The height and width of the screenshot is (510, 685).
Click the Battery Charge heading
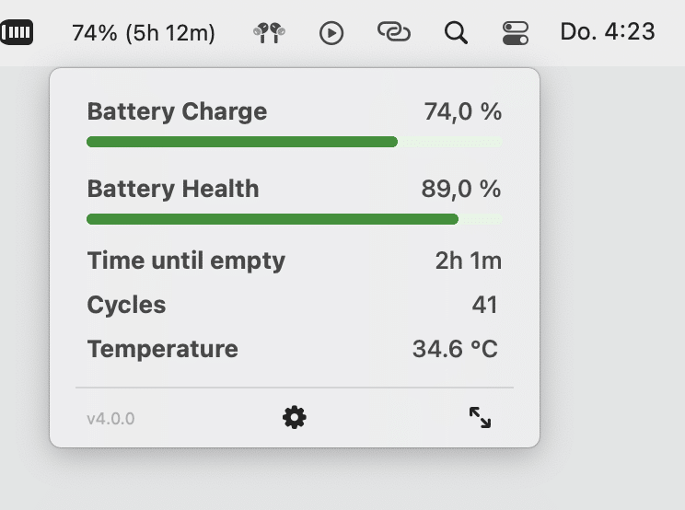point(177,111)
